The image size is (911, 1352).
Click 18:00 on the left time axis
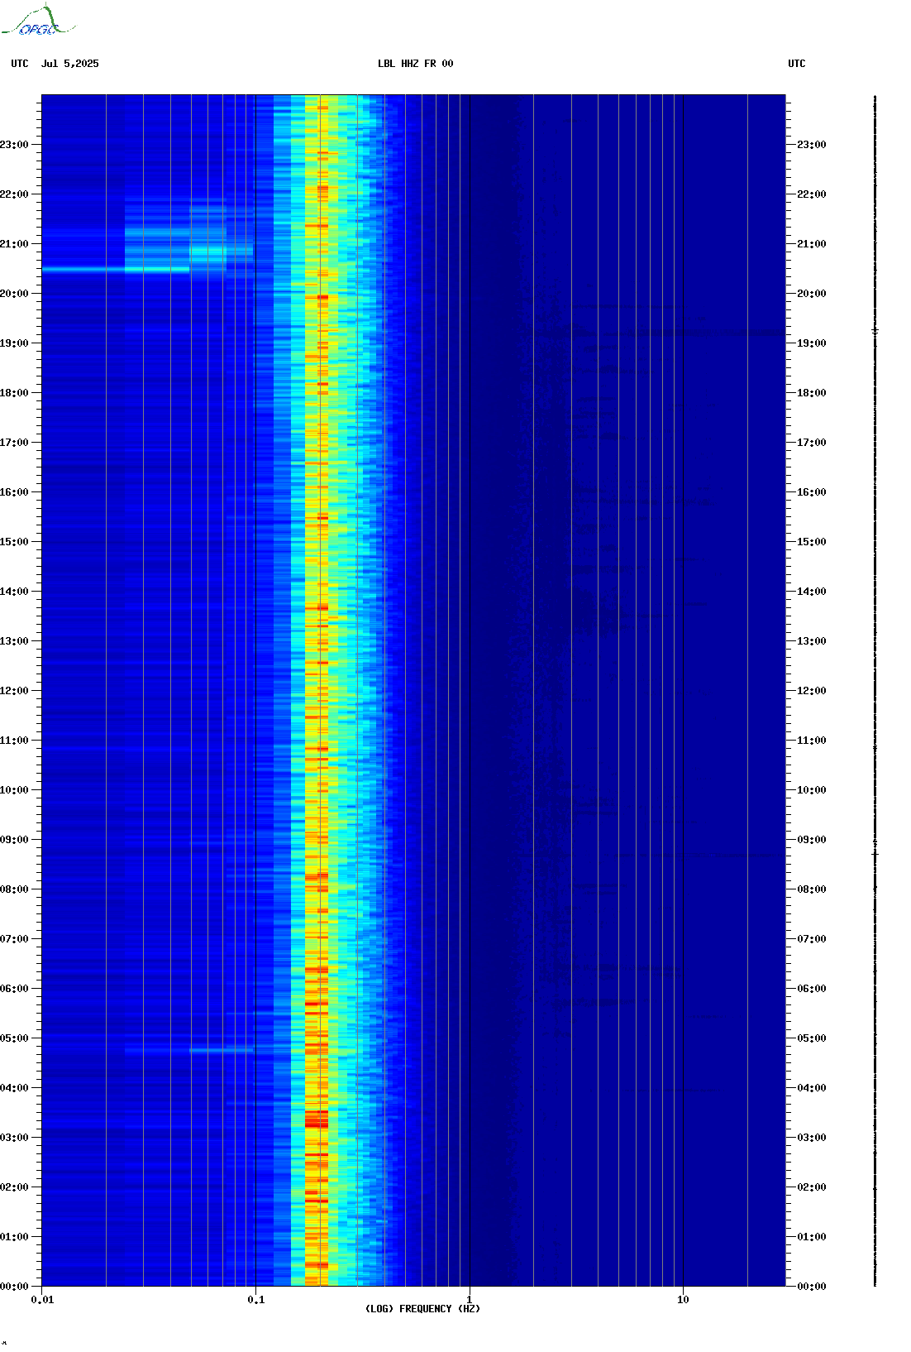pyautogui.click(x=14, y=393)
